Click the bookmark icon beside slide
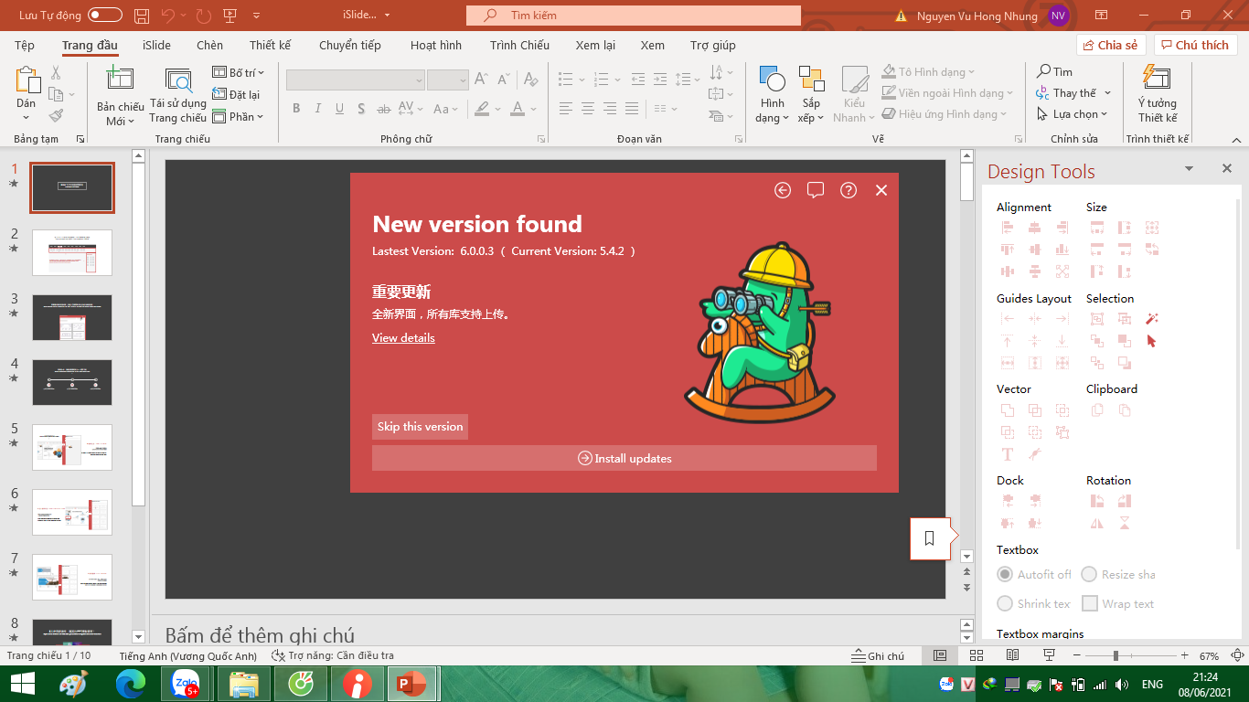The image size is (1249, 702). click(930, 538)
